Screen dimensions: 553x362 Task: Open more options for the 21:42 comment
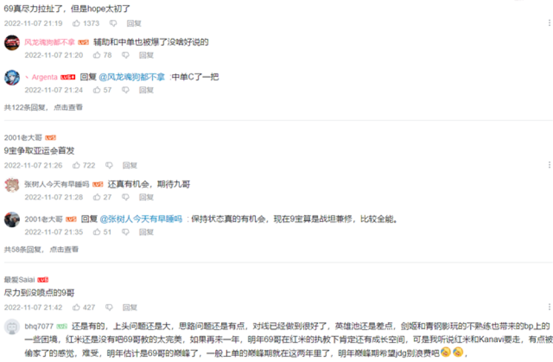click(549, 307)
